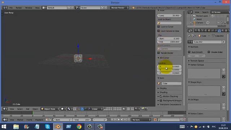Toggle the pin icon in properties header
This screenshot has height=130, width=231.
189,36
